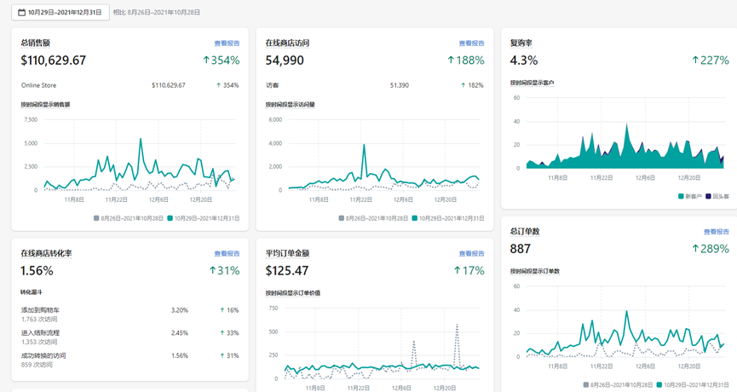The height and width of the screenshot is (392, 737).
Task: Click the 859 次访问 count
Action: tap(37, 365)
